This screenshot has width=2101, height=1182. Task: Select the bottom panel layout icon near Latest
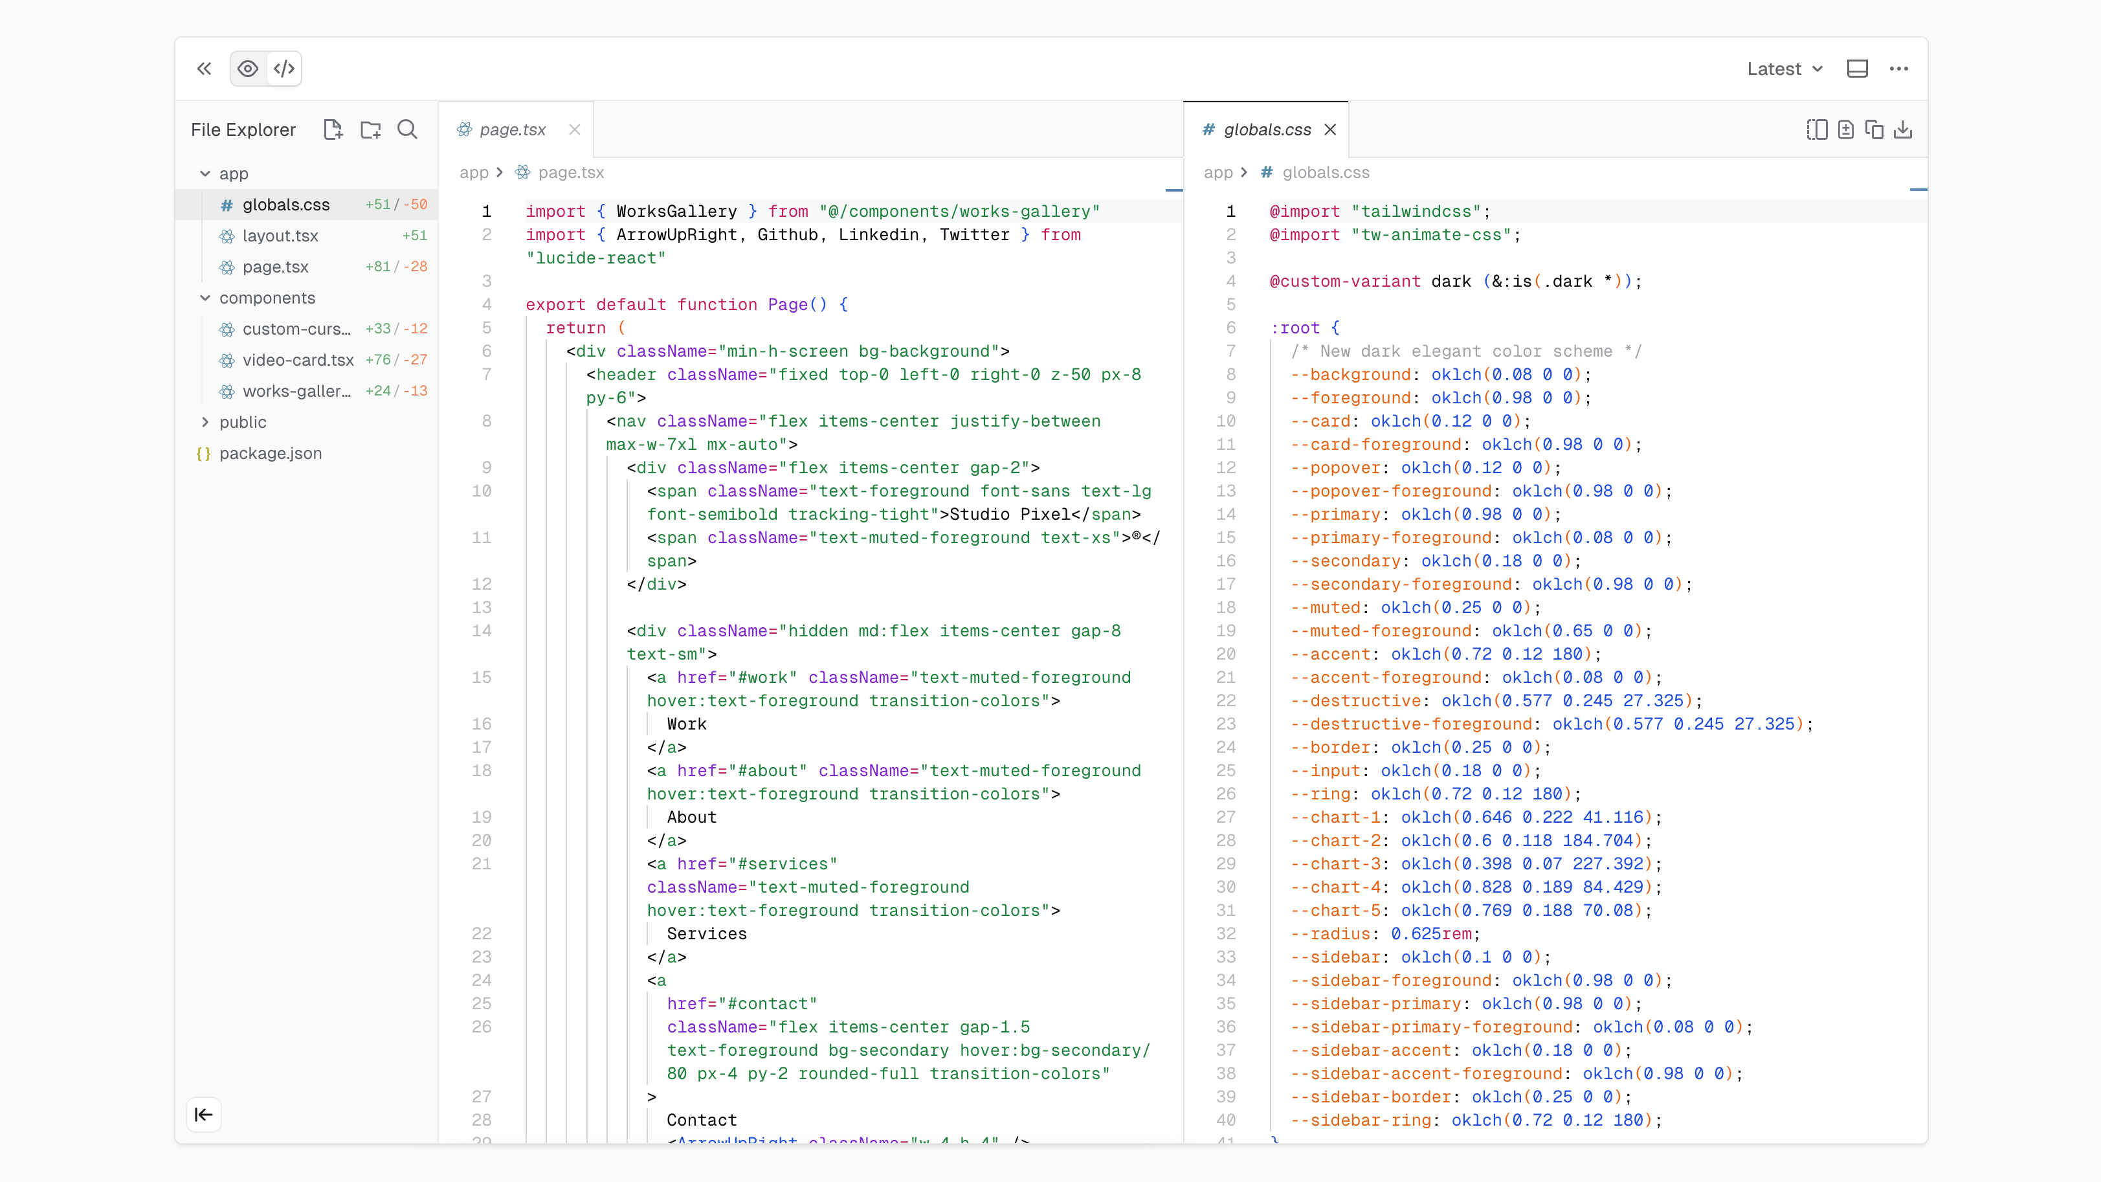pyautogui.click(x=1858, y=69)
